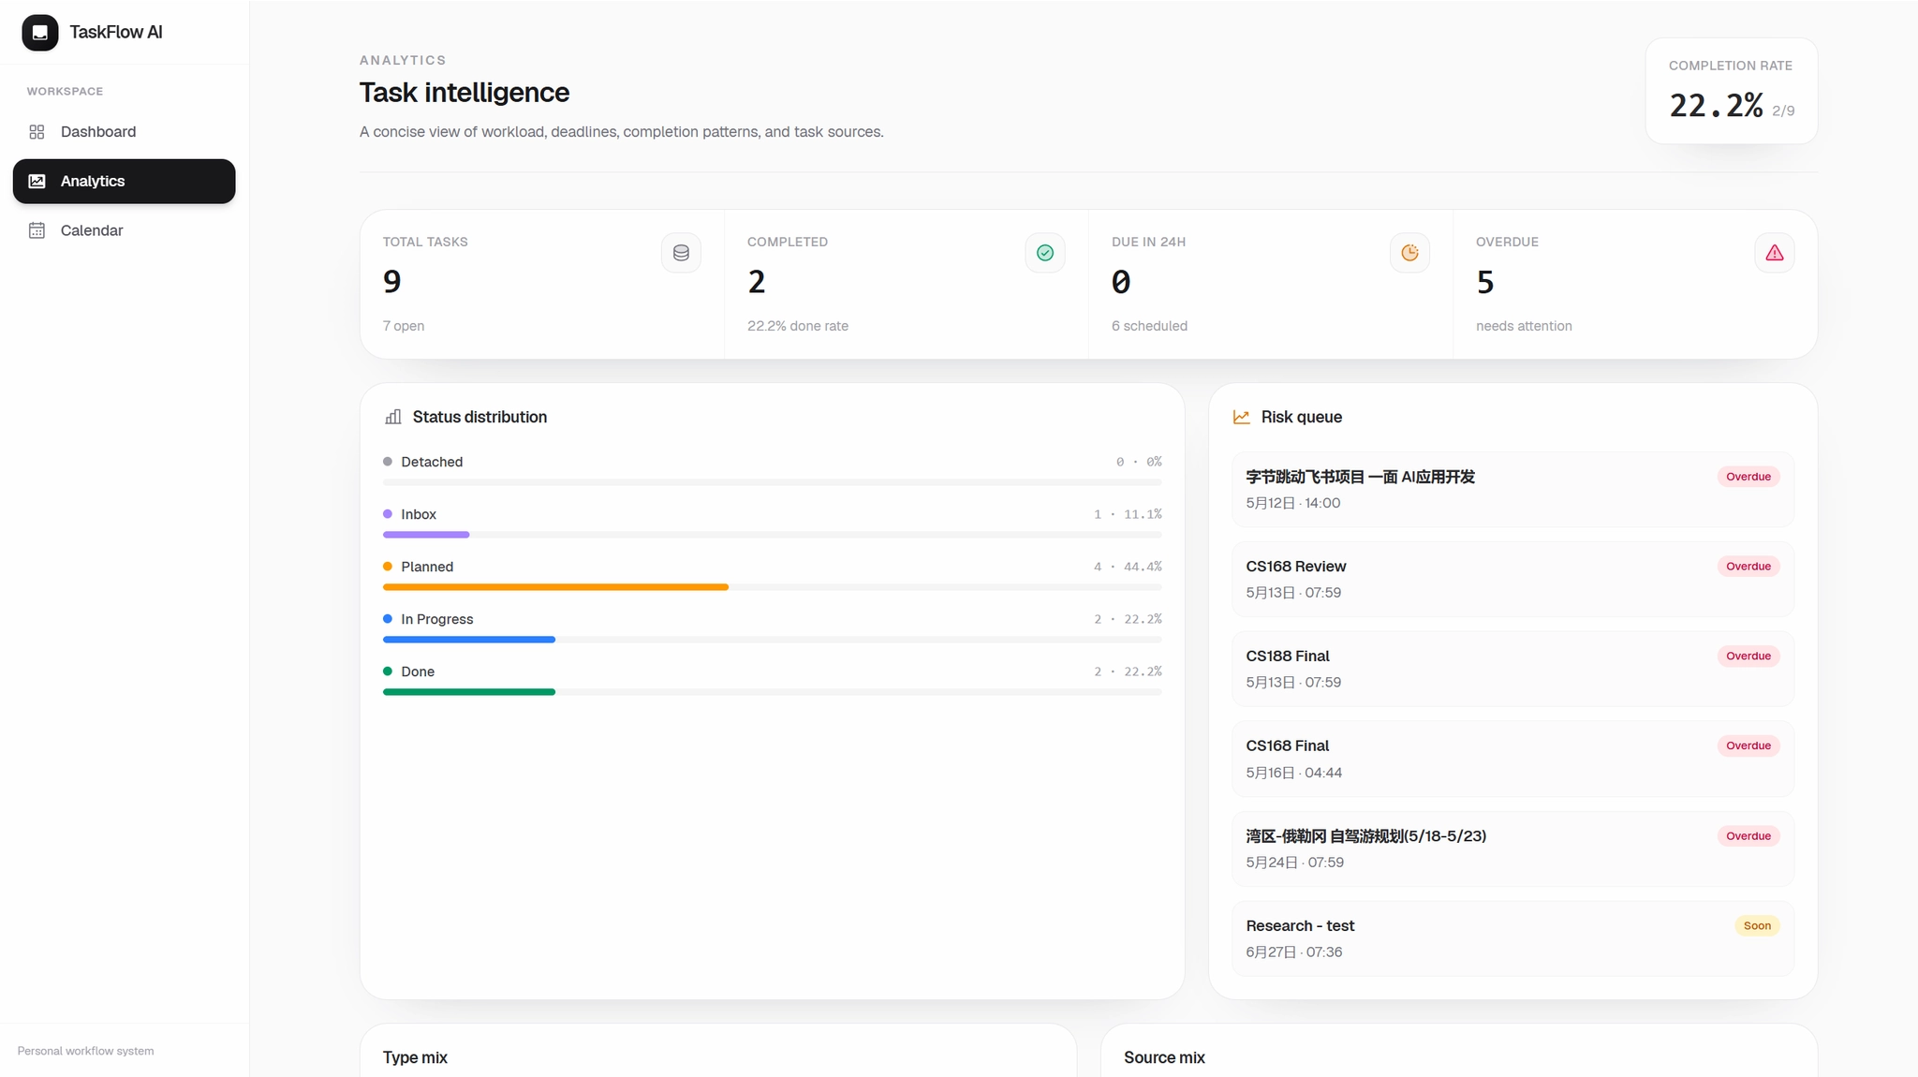The width and height of the screenshot is (1918, 1077).
Task: Click the orange clock icon in Due in 24h card
Action: pyautogui.click(x=1409, y=253)
